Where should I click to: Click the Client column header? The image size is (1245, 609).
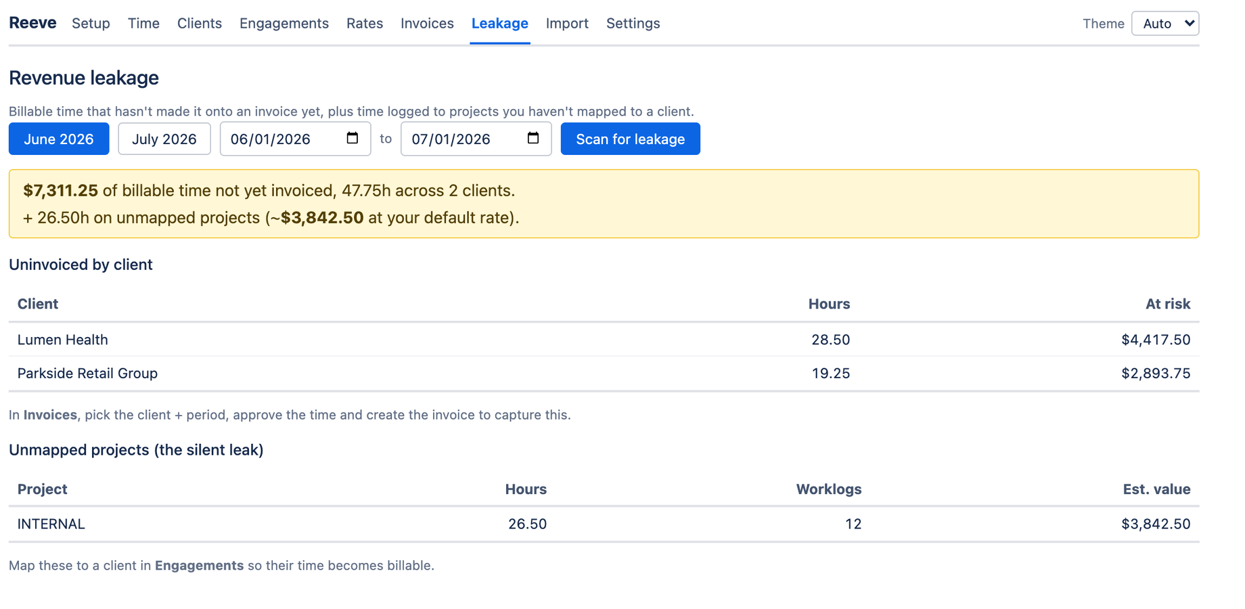pyautogui.click(x=38, y=304)
